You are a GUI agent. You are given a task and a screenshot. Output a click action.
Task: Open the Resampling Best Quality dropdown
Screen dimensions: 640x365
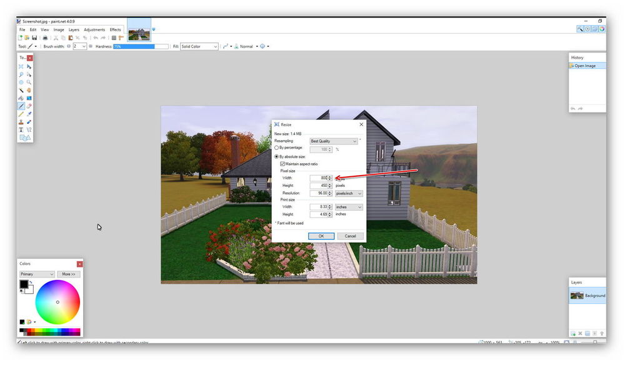[334, 141]
